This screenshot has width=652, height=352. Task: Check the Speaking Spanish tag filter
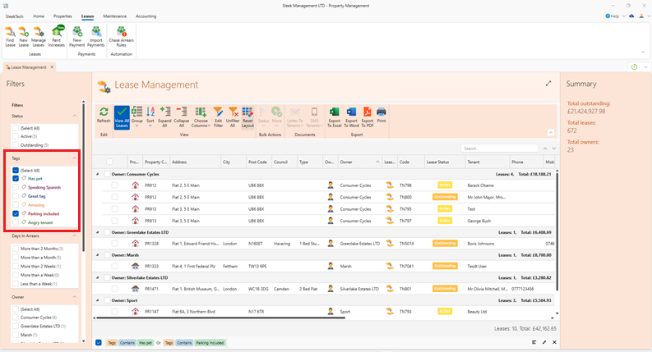pyautogui.click(x=16, y=187)
